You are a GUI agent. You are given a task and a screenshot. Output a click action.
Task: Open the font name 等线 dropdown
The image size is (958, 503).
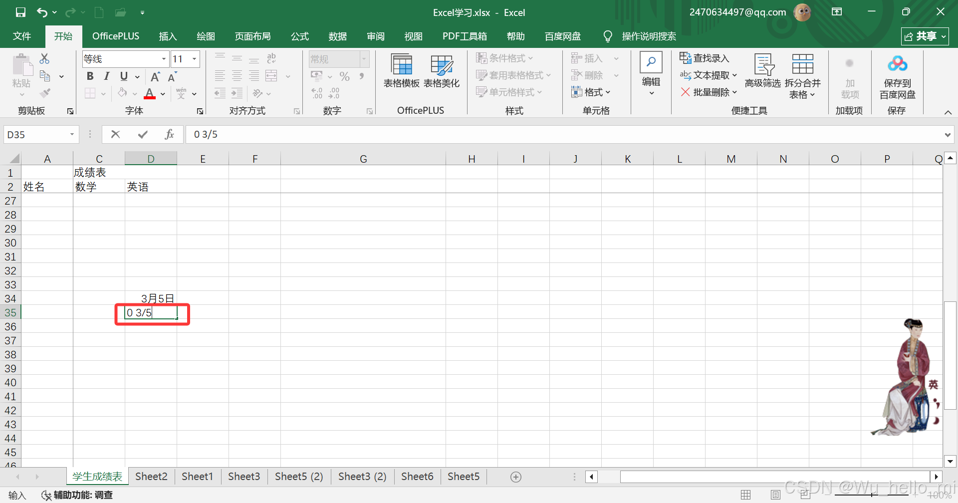tap(164, 59)
